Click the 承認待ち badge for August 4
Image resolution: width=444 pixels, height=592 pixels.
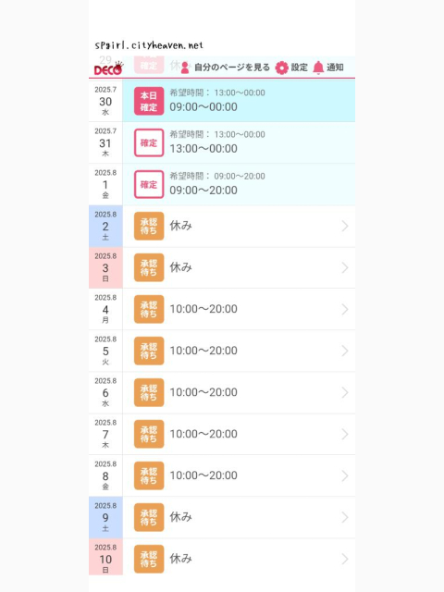[149, 309]
